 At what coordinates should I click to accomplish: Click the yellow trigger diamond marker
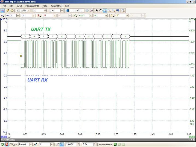tap(21, 56)
